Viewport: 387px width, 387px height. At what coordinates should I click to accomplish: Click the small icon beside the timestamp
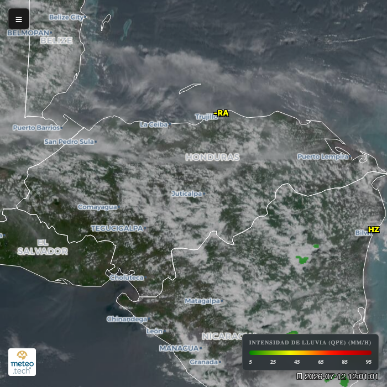coord(300,376)
